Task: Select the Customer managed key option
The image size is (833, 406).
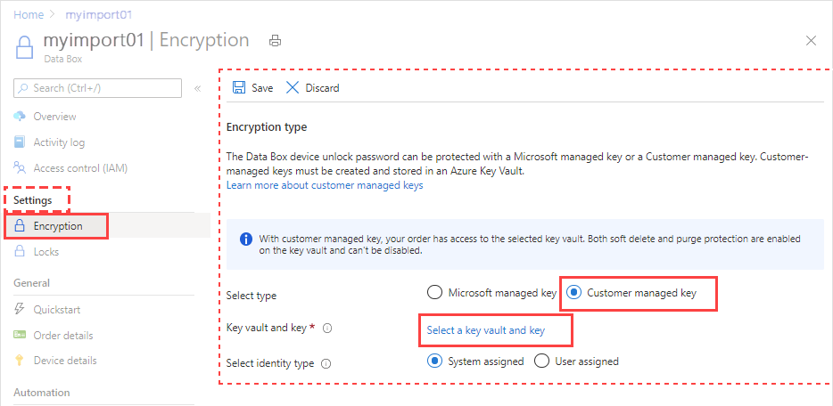Action: (x=573, y=293)
